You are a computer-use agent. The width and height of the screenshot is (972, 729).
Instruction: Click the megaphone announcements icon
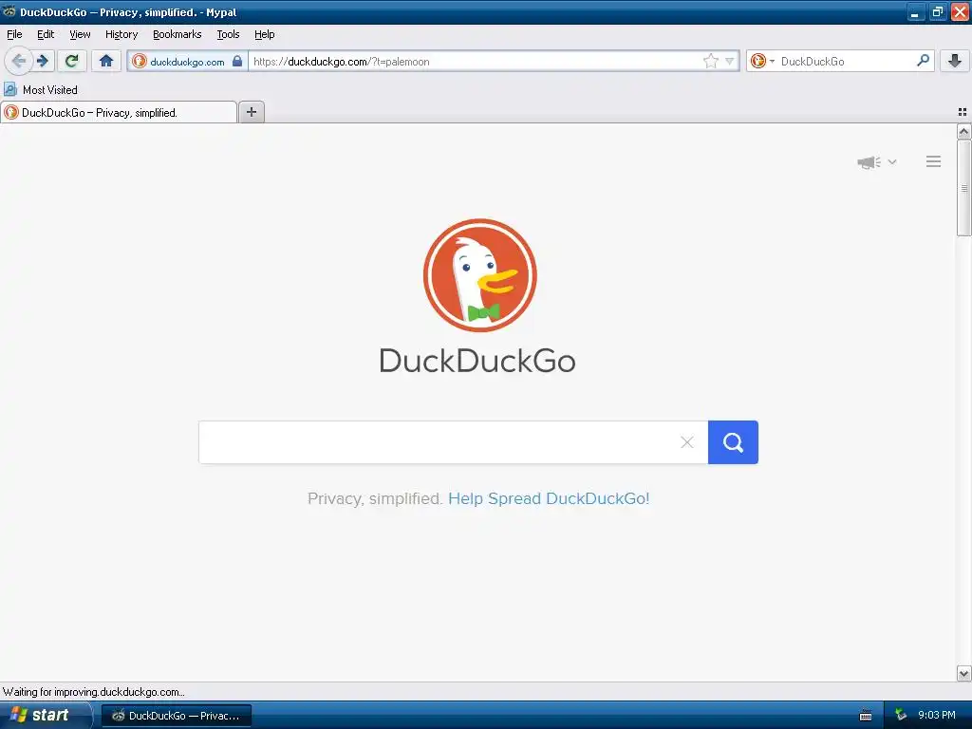pyautogui.click(x=869, y=162)
